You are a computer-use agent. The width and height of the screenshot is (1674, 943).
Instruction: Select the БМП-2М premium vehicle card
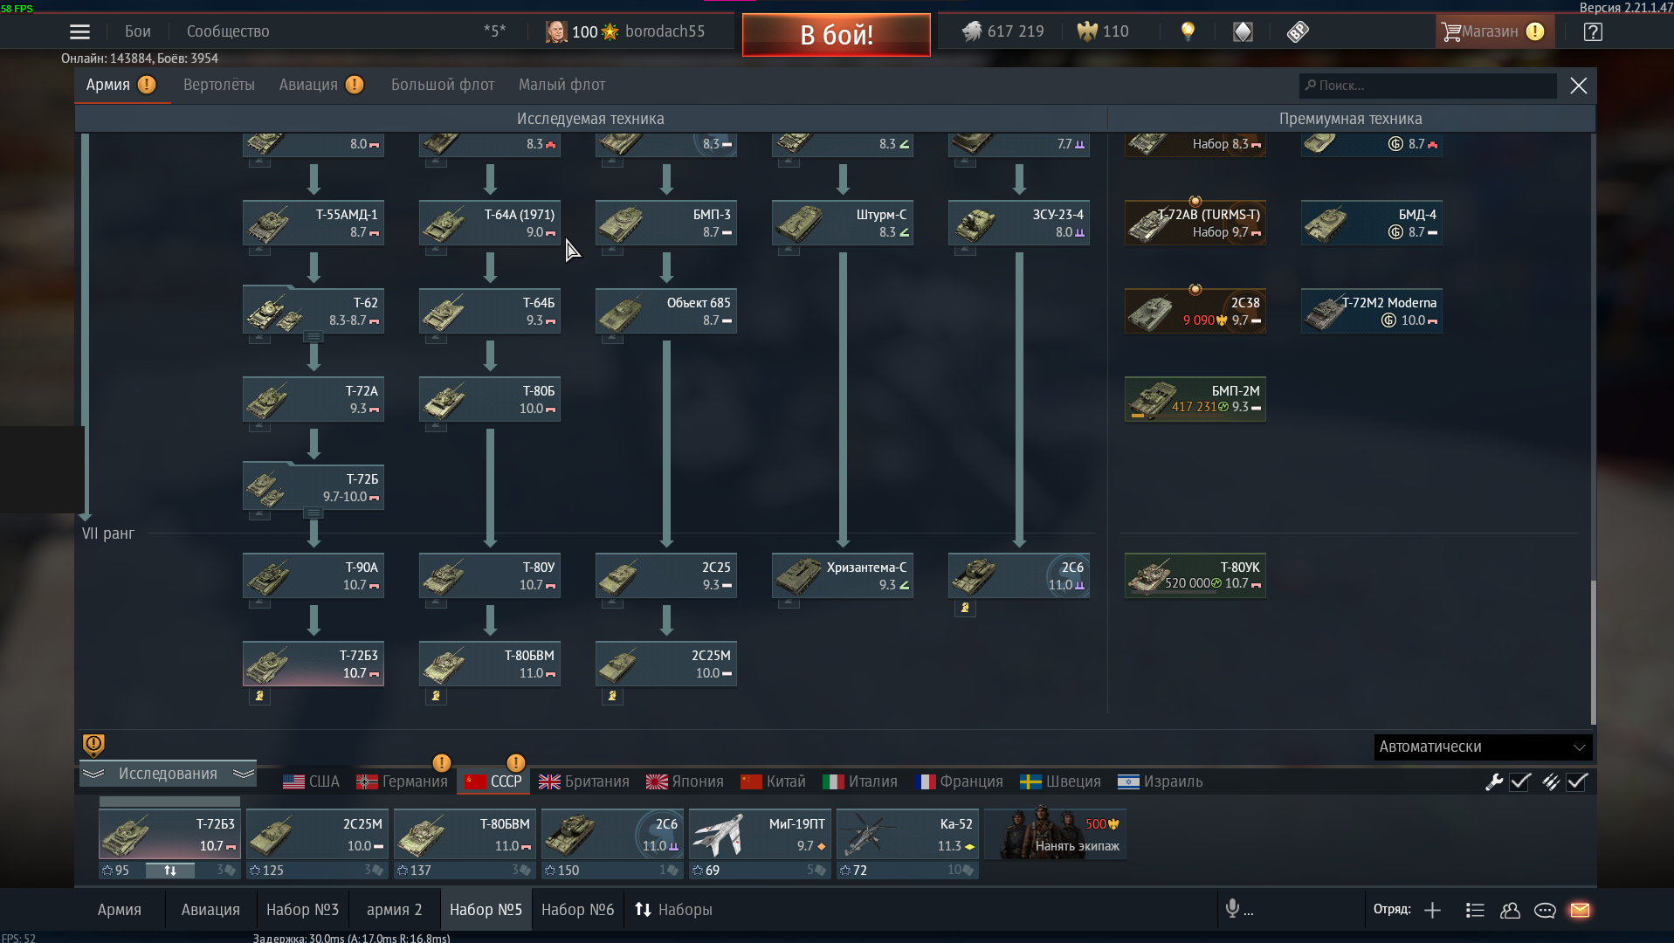(x=1195, y=399)
